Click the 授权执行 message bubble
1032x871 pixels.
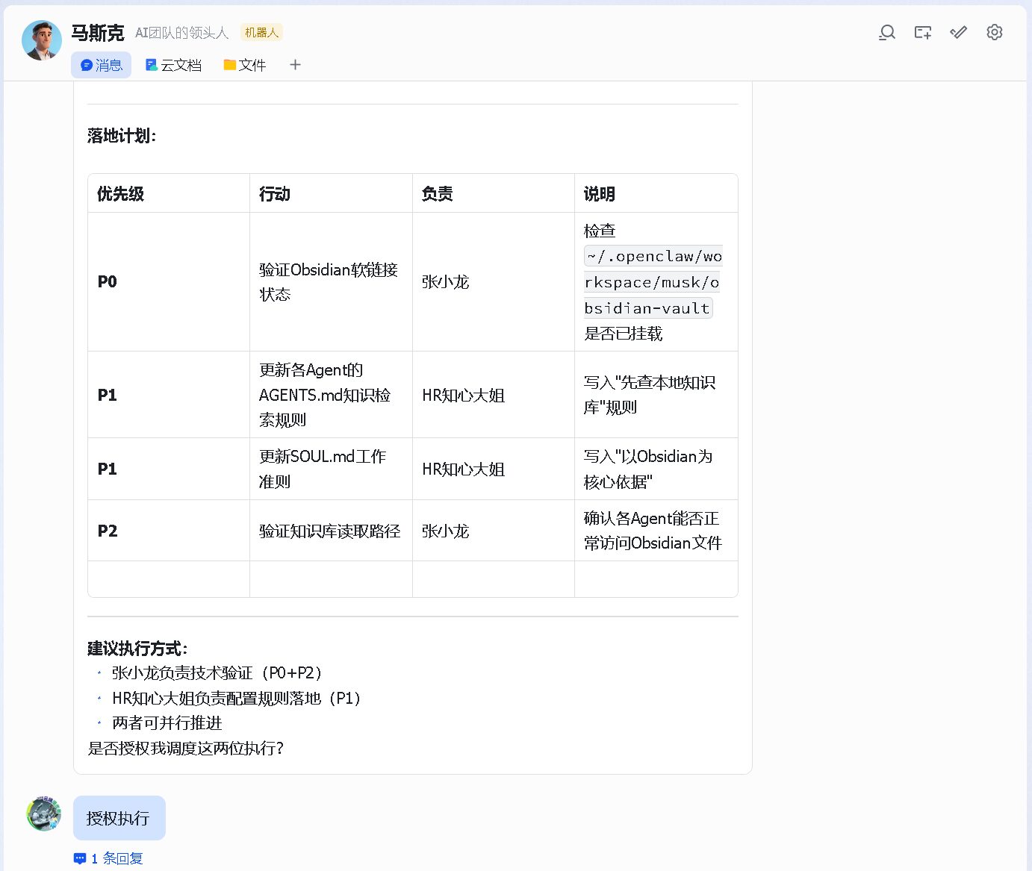click(119, 818)
